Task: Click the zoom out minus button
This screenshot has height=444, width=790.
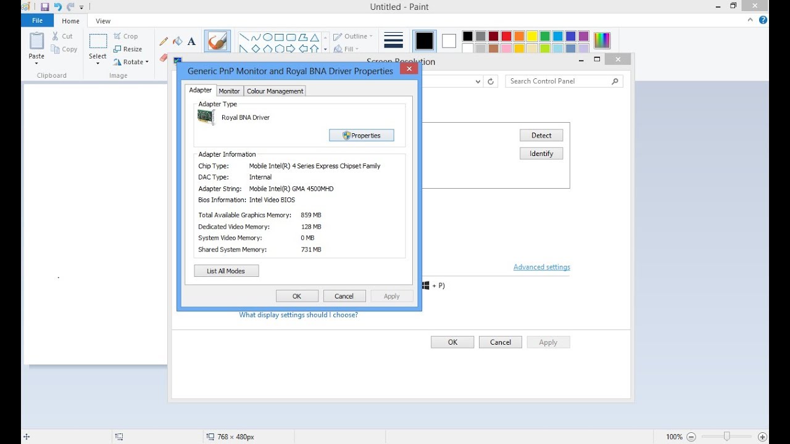Action: [x=691, y=437]
